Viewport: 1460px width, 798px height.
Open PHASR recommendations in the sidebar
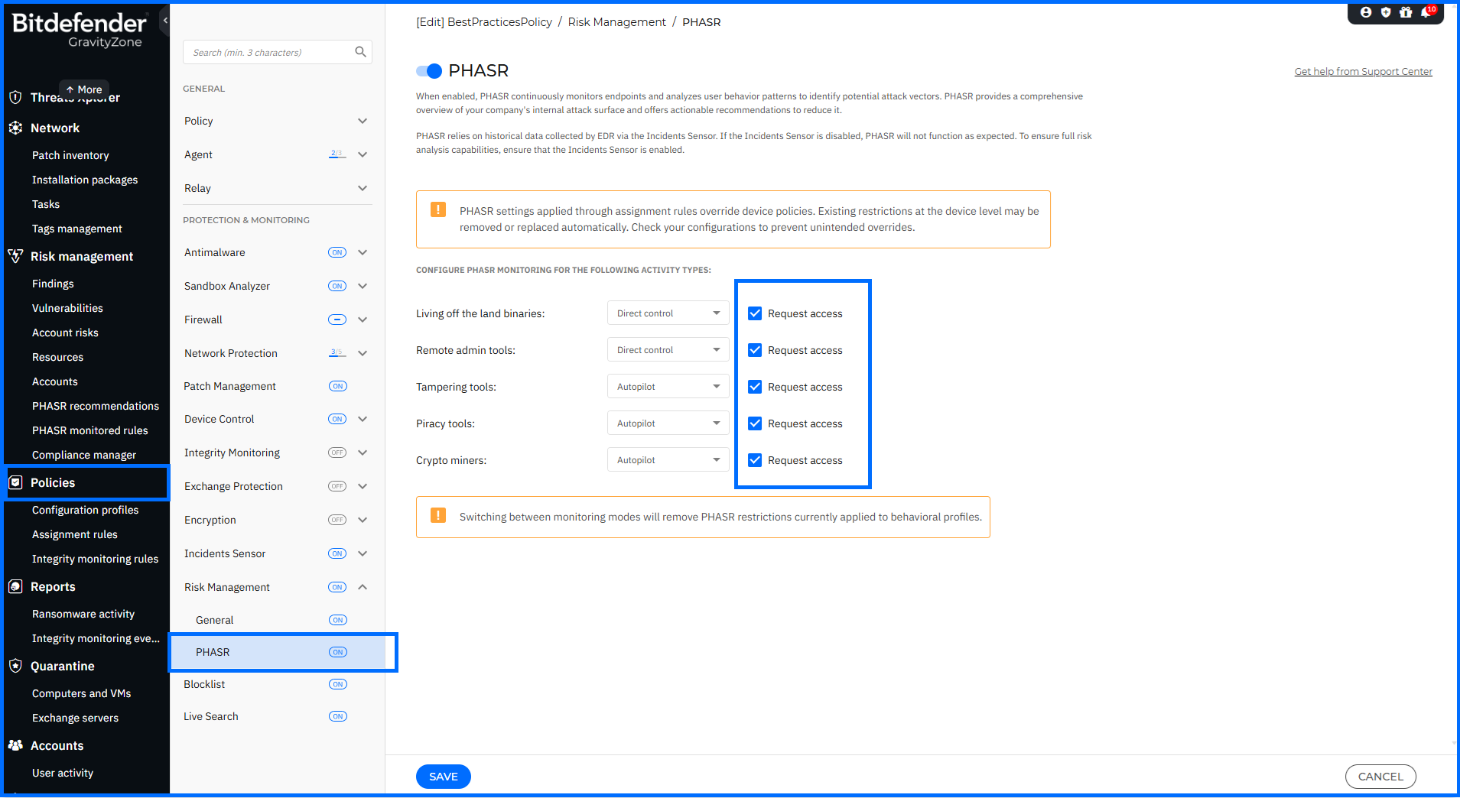[x=96, y=406]
